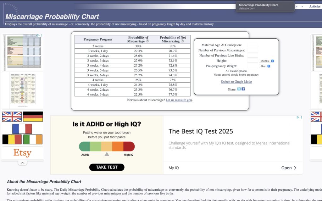322x201 pixels.
Task: Open the Articles menu item
Action: coord(314,6)
